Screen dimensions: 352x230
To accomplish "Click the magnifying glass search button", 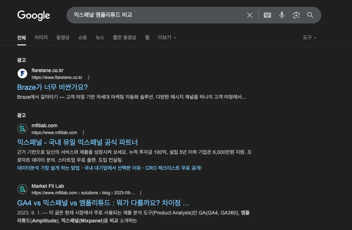I will tap(310, 15).
